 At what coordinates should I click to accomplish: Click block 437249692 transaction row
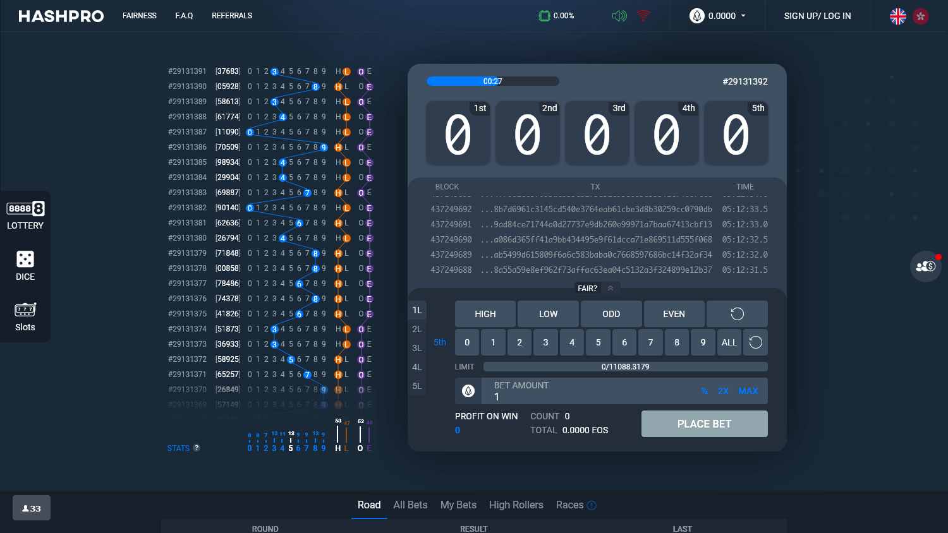click(599, 209)
